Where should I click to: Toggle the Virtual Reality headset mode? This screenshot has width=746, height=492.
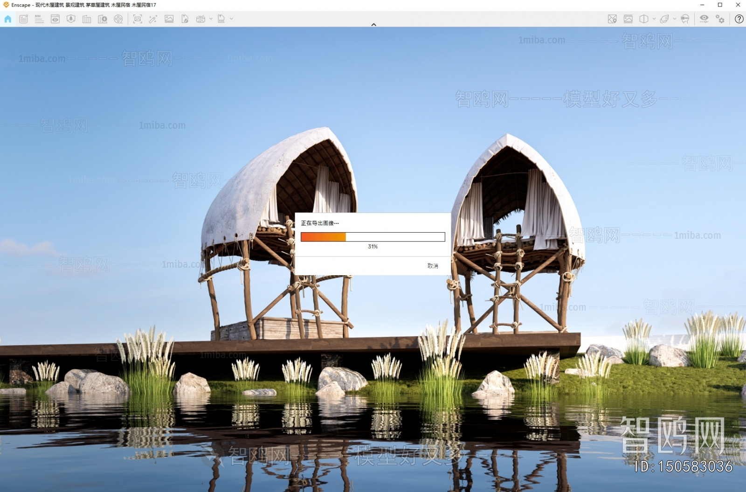coord(685,19)
